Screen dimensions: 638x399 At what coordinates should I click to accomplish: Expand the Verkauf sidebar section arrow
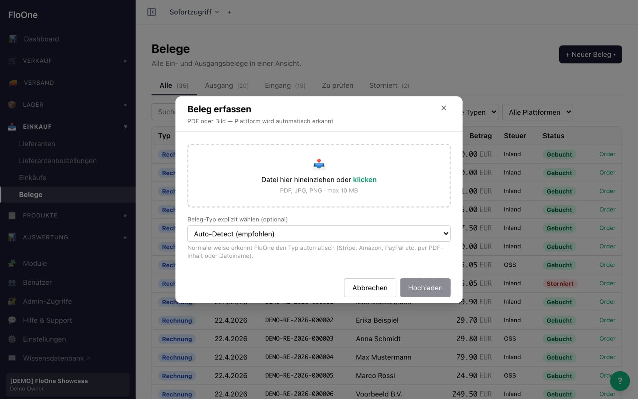tap(126, 61)
